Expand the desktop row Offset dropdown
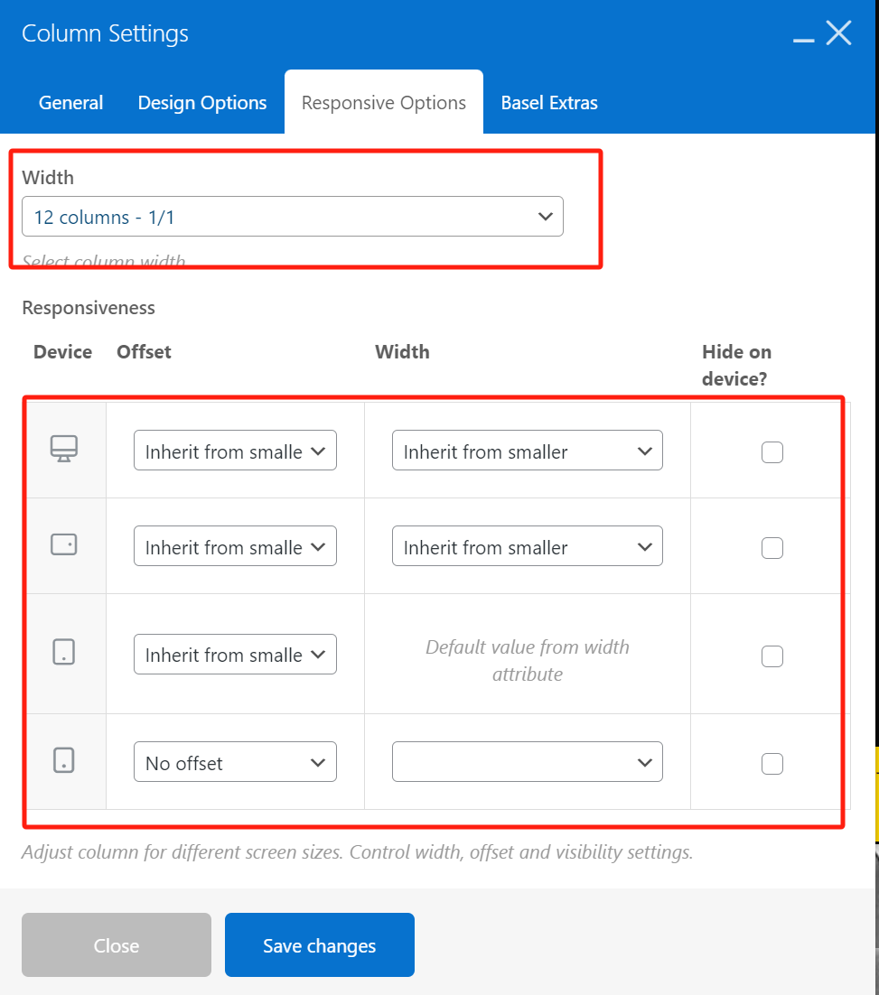Viewport: 879px width, 995px height. (235, 451)
